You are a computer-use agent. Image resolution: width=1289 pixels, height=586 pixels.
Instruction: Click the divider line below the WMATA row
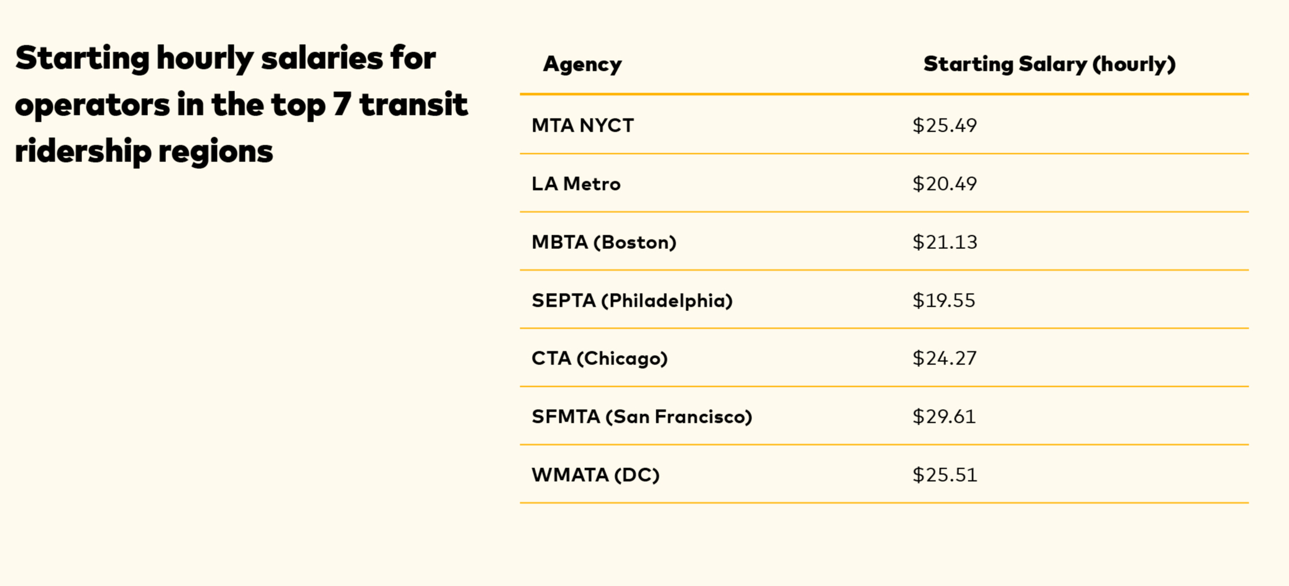[884, 503]
